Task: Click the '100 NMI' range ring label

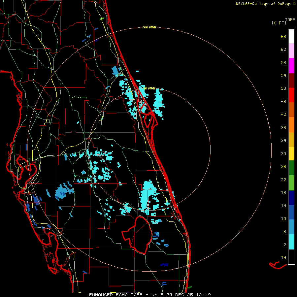Action: coord(149,27)
